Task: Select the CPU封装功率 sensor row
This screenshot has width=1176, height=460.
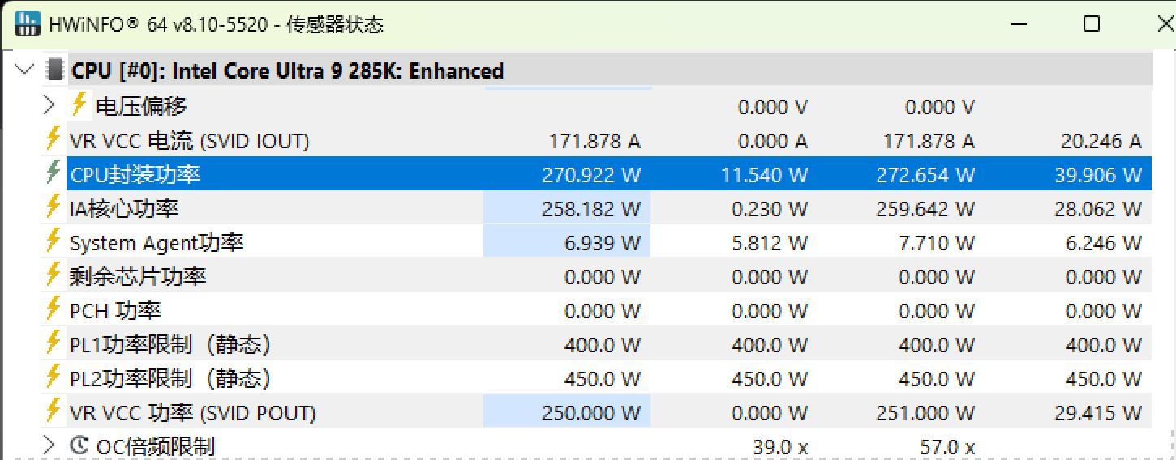Action: [x=135, y=175]
